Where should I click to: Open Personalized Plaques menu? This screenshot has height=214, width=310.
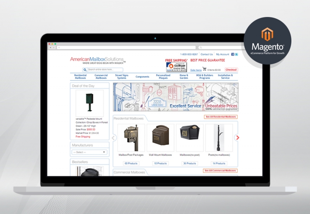click(163, 76)
